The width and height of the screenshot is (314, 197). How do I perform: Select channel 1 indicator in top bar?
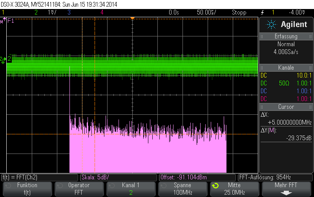coord(3,13)
